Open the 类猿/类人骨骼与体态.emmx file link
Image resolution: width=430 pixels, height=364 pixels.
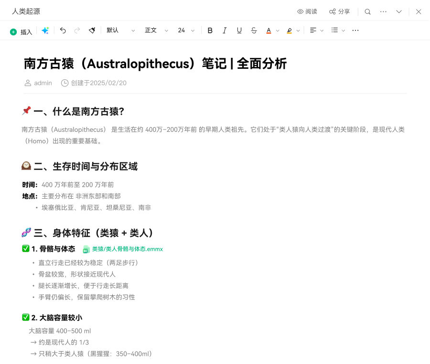(127, 249)
